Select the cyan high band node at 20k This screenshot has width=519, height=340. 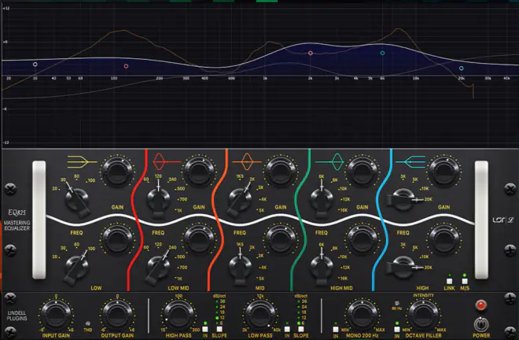tap(462, 68)
